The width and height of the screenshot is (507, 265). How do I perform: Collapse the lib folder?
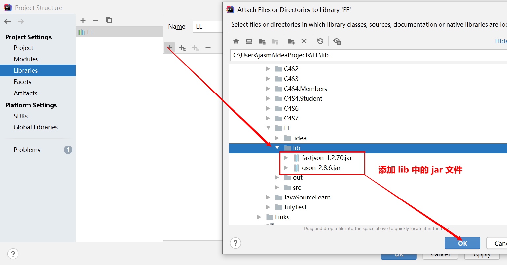[x=277, y=147]
